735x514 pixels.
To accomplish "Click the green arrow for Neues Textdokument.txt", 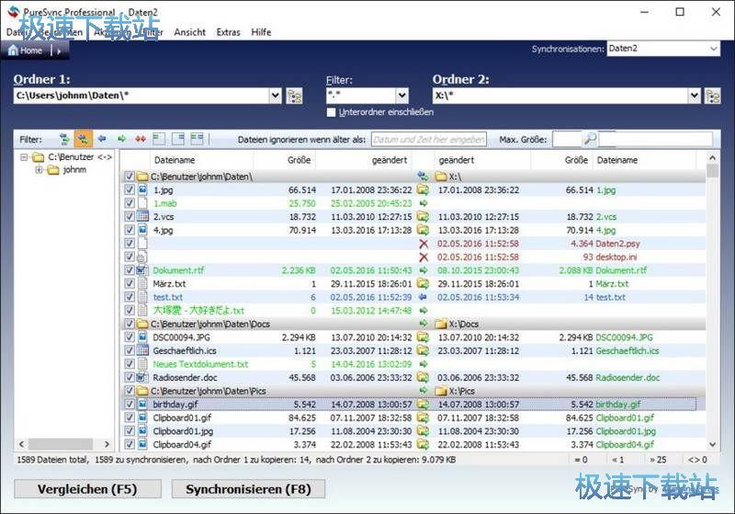I will [424, 364].
